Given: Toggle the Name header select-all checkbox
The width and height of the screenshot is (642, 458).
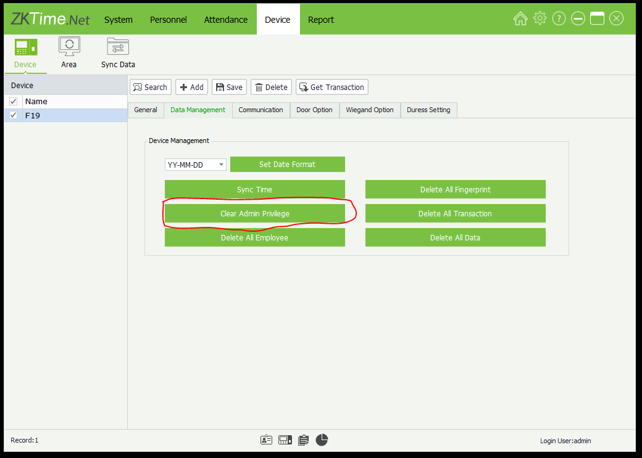Looking at the screenshot, I should tap(13, 102).
